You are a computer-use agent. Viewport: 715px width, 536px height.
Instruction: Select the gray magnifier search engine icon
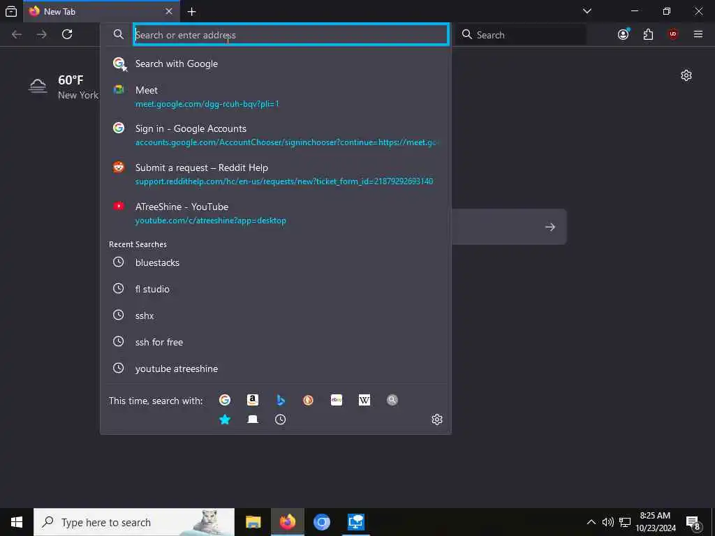pos(392,400)
